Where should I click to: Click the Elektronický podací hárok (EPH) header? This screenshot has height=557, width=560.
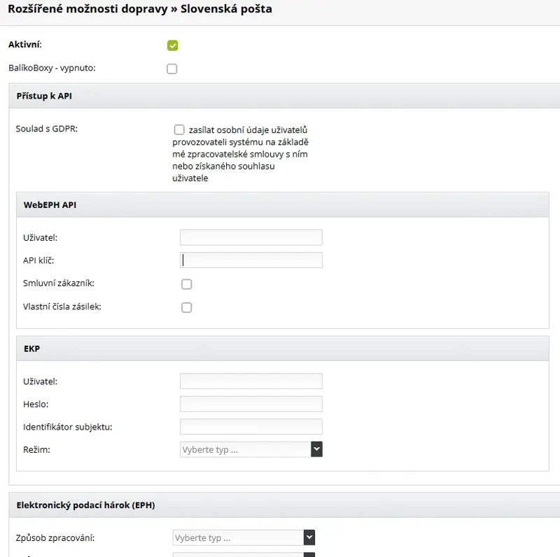(x=284, y=505)
